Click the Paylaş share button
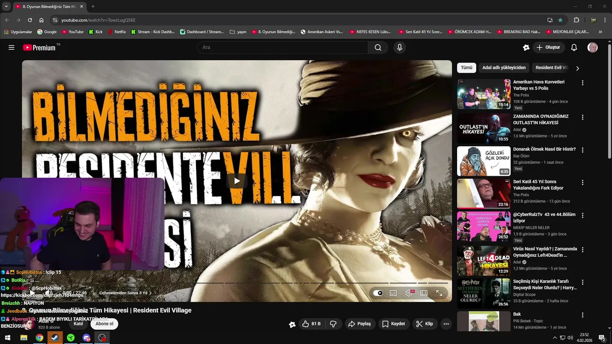 point(360,323)
